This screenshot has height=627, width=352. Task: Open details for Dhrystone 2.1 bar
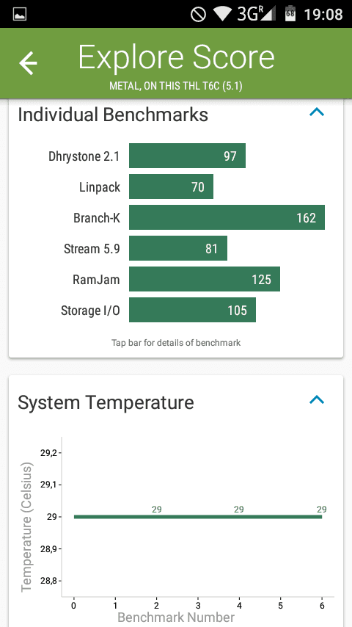187,156
